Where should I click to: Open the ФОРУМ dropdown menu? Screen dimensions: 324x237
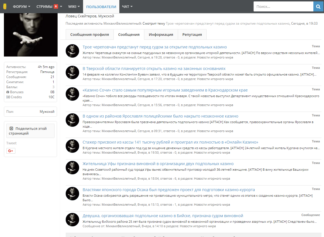[22, 7]
